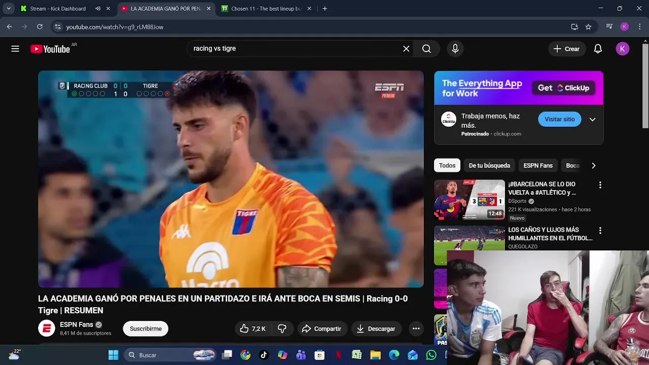The image size is (649, 365).
Task: Switch to Stream - Kick Dashboard tab
Action: click(57, 9)
